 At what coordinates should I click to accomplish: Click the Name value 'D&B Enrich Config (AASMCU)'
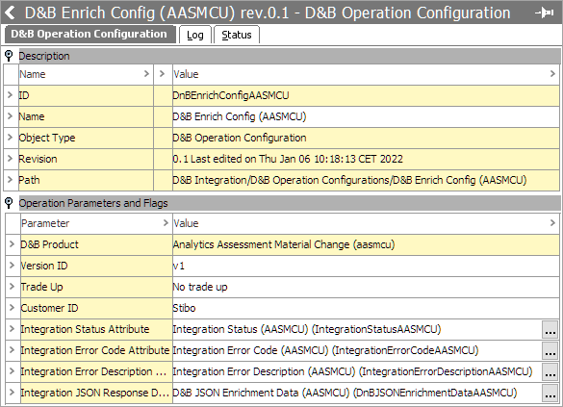(239, 116)
